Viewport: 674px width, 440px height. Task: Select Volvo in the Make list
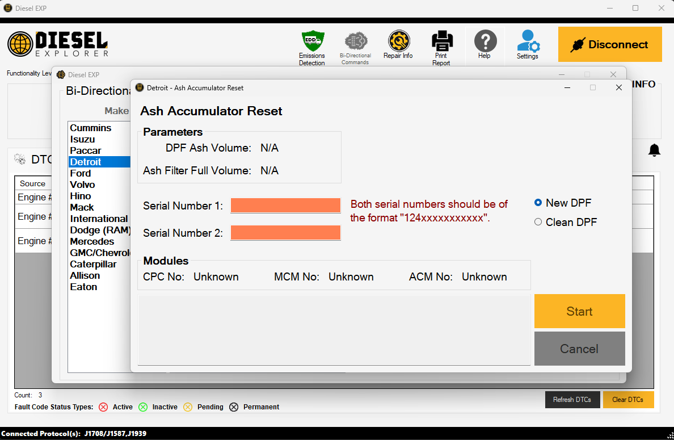click(x=99, y=185)
